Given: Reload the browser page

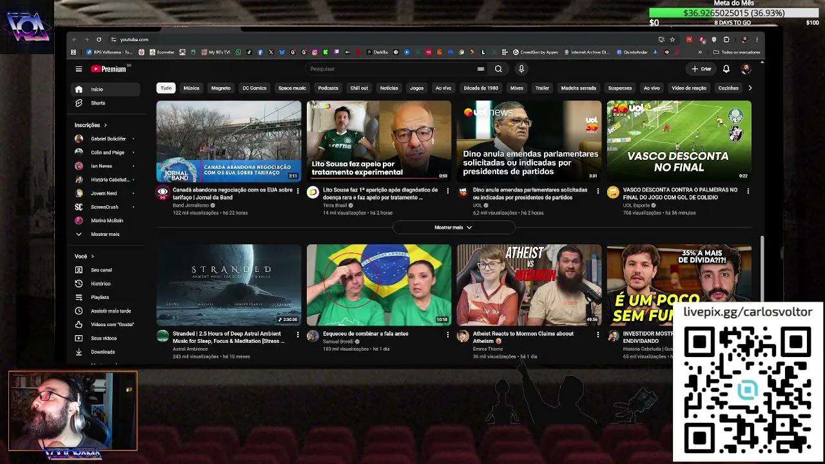Looking at the screenshot, I should [x=99, y=39].
